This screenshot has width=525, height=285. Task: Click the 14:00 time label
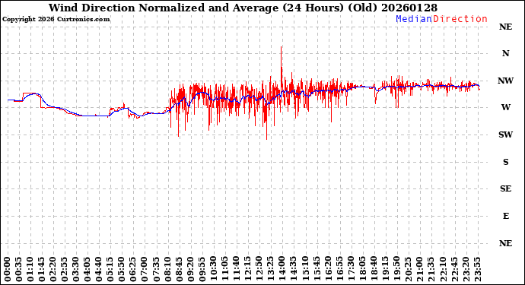click(282, 269)
